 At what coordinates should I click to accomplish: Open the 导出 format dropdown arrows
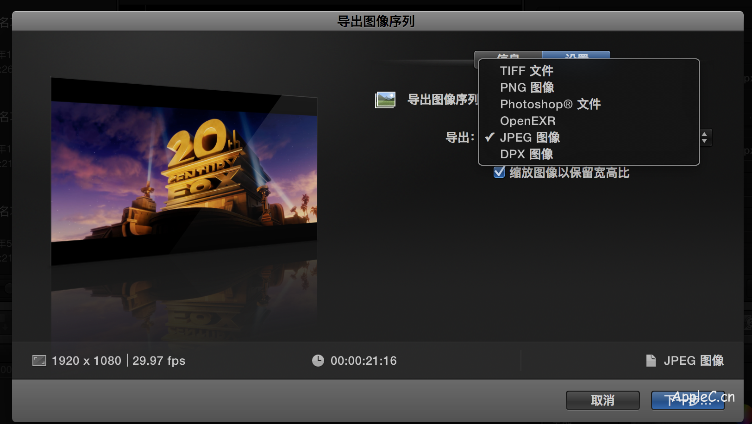(x=705, y=137)
